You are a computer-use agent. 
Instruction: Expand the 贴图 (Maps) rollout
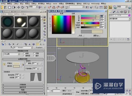pyautogui.click(x=23, y=90)
